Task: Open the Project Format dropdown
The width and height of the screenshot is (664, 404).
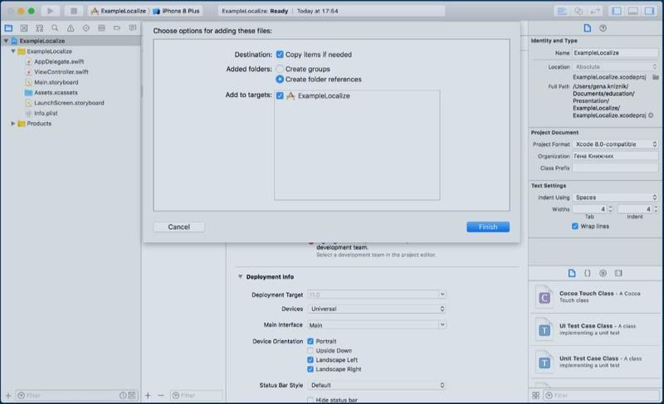Action: click(615, 144)
